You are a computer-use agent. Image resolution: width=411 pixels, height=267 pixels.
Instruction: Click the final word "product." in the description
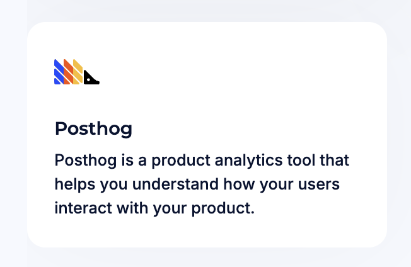click(x=221, y=207)
